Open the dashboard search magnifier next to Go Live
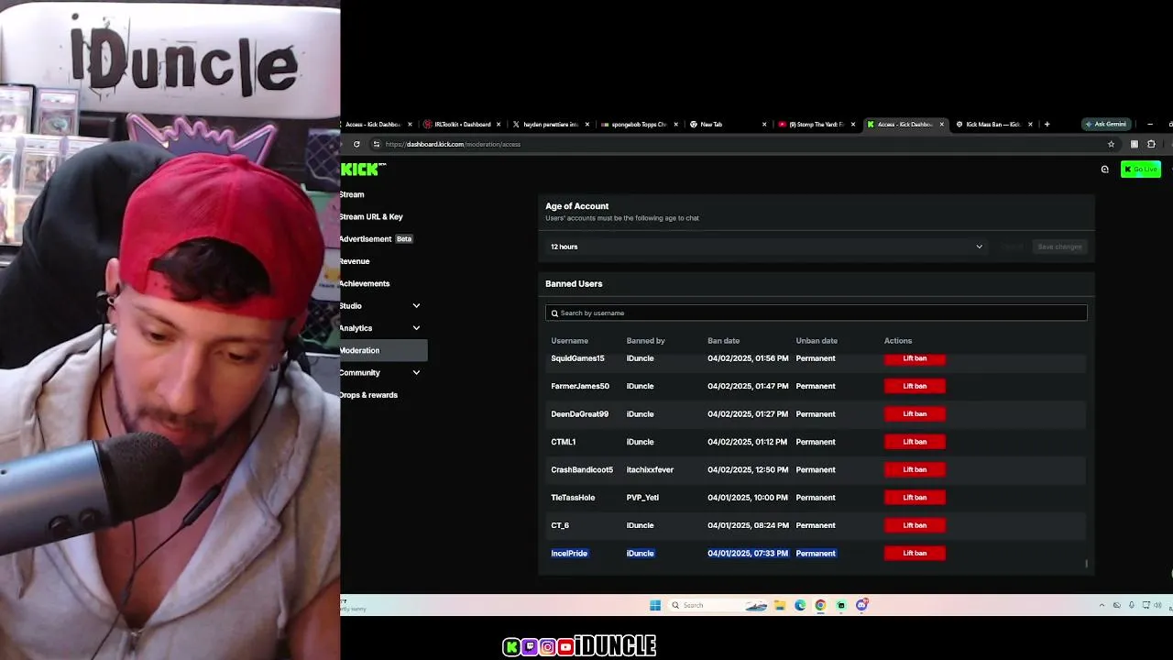This screenshot has width=1173, height=660. tap(1104, 169)
